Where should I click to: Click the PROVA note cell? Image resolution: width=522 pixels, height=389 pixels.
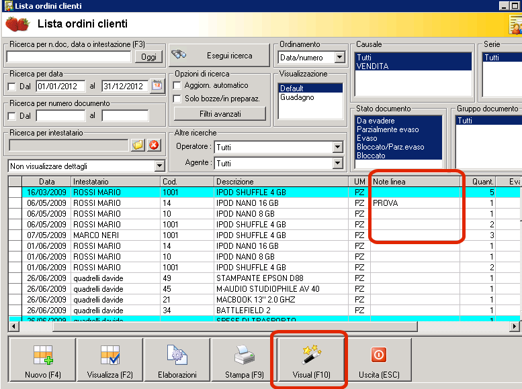point(415,203)
